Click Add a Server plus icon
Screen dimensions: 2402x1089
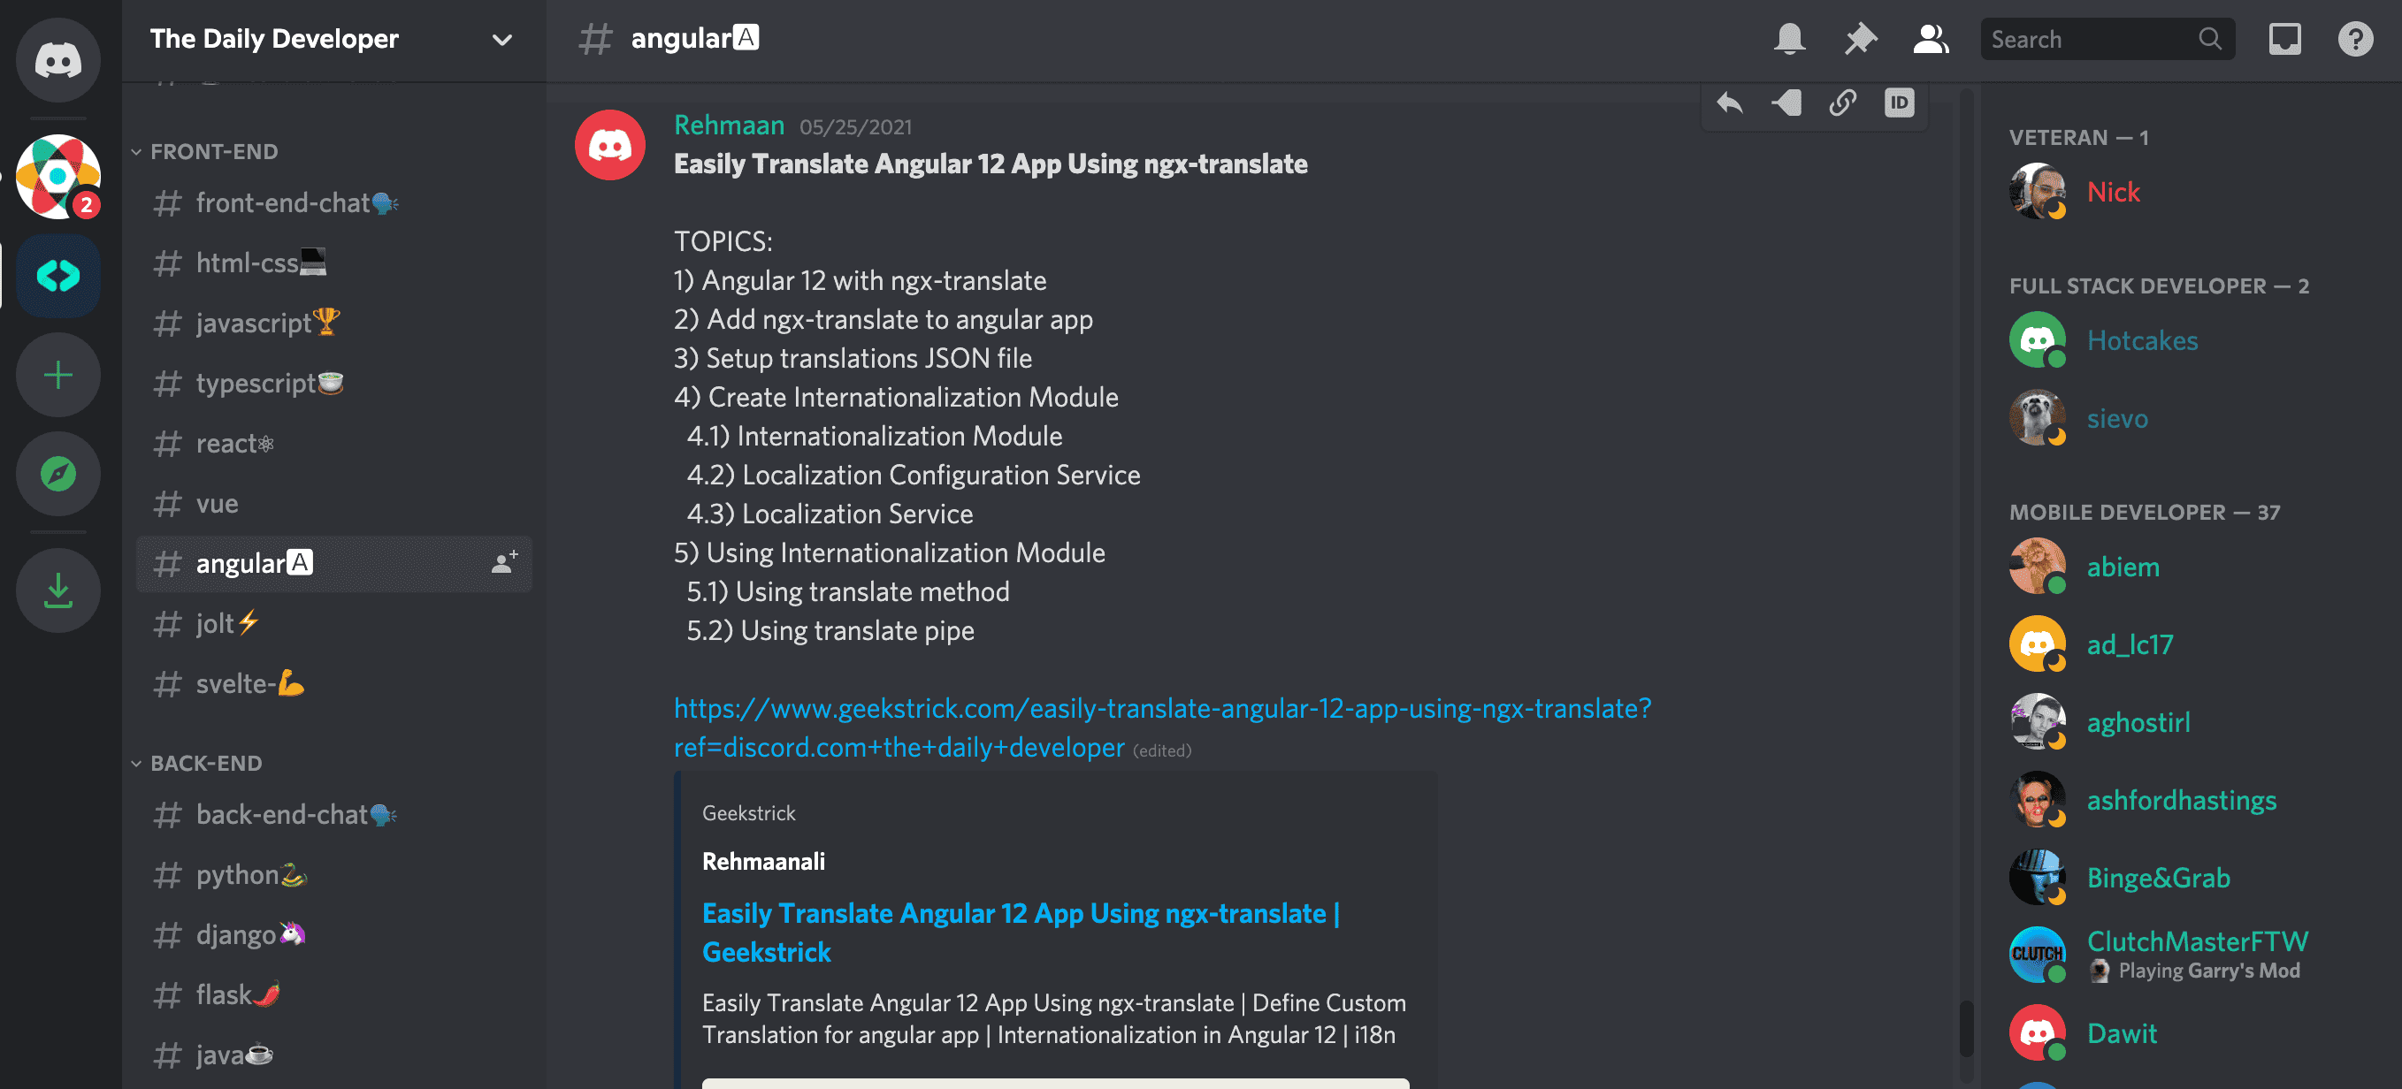pyautogui.click(x=57, y=375)
